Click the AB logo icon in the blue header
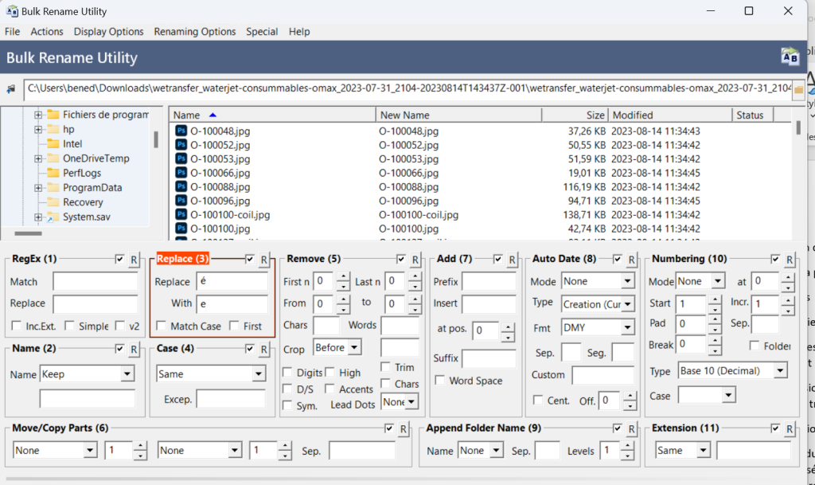815x485 pixels. (790, 57)
